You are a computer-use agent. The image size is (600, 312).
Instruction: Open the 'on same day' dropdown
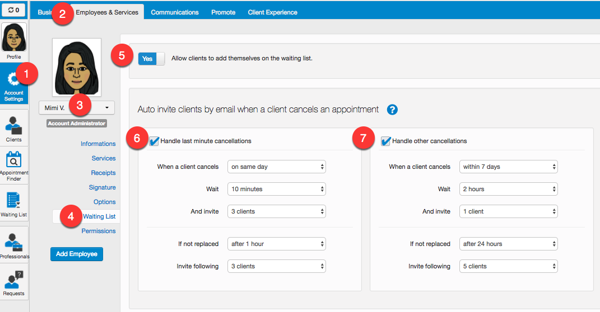point(277,167)
